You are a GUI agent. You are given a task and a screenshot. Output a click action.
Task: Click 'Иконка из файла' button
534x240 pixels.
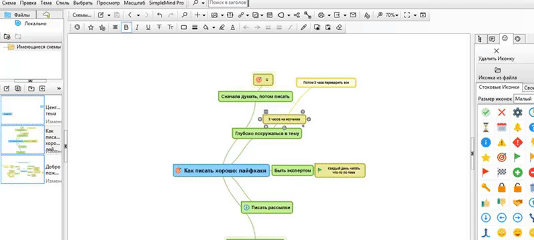click(497, 73)
